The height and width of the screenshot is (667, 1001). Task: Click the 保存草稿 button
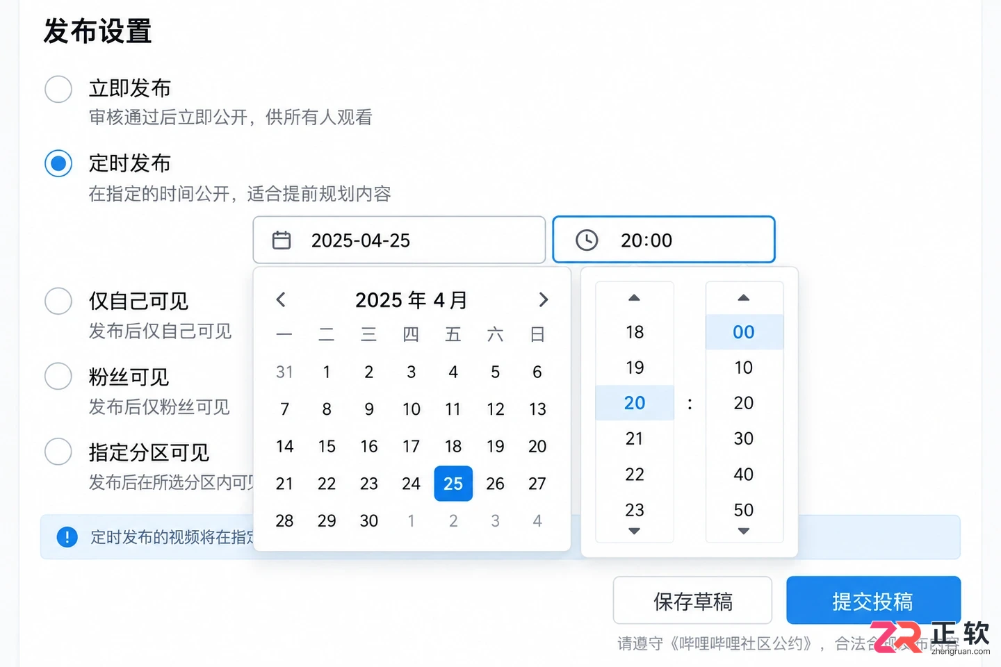[692, 600]
